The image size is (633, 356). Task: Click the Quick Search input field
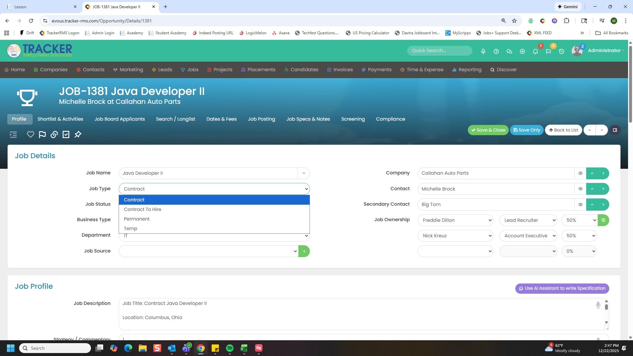pyautogui.click(x=439, y=51)
